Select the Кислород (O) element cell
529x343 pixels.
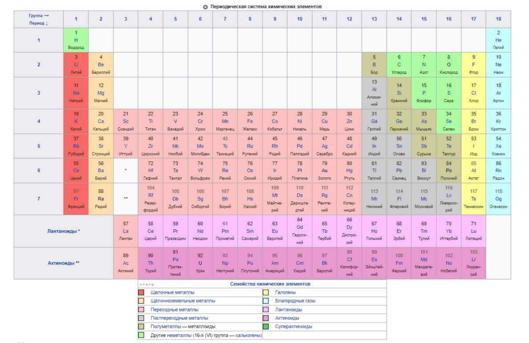[449, 64]
